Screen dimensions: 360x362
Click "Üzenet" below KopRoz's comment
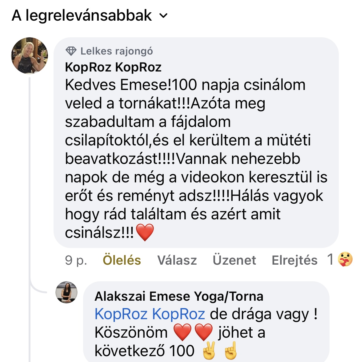point(234,260)
